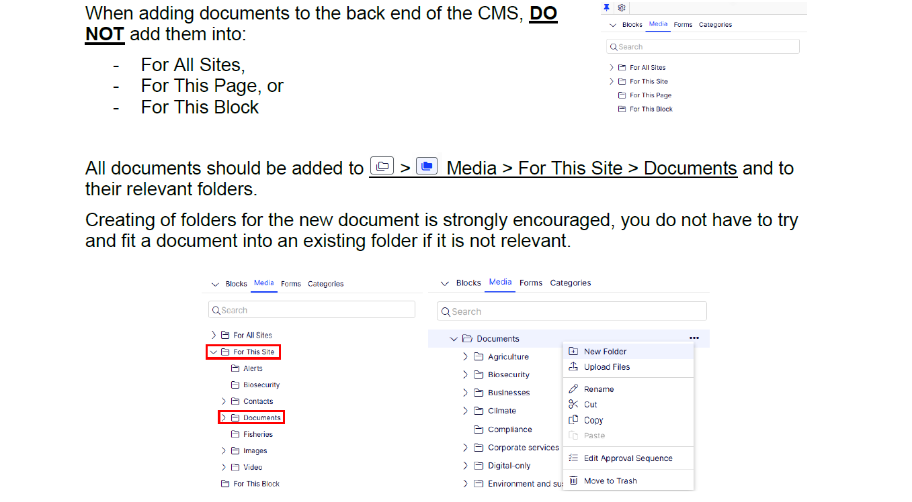Select the Compliance folder
The width and height of the screenshot is (912, 502).
509,430
